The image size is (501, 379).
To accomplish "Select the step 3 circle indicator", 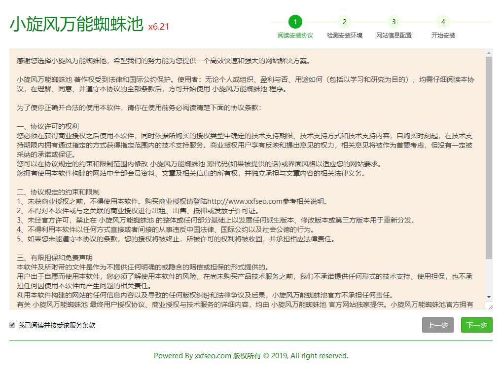I will point(394,22).
